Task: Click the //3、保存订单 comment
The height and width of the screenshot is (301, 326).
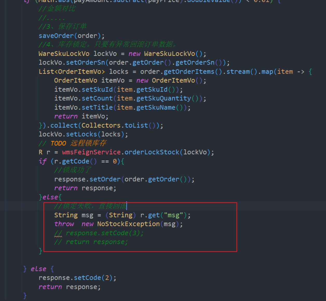Action: tap(63, 26)
